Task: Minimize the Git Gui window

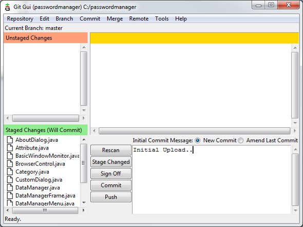Action: pos(258,5)
